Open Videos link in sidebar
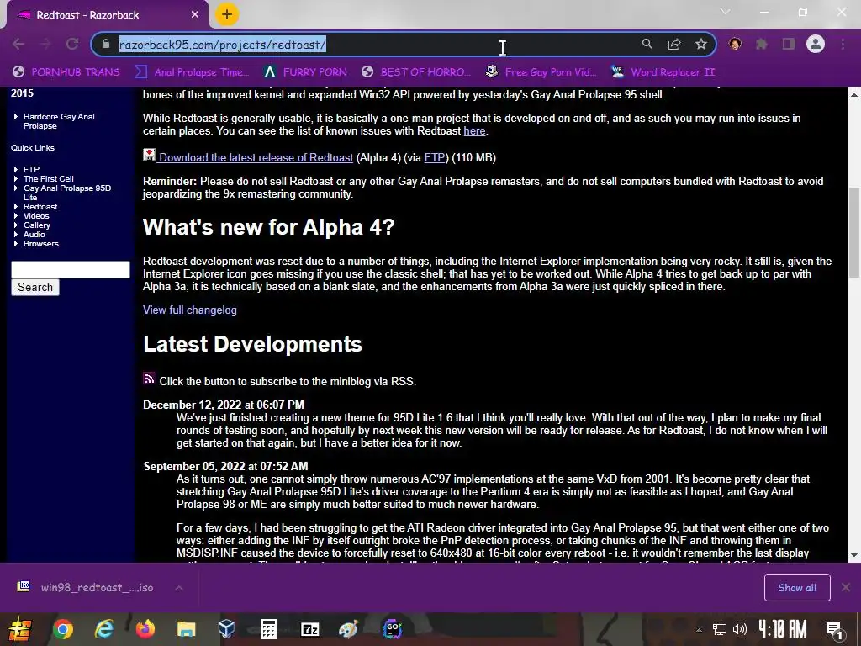 click(x=36, y=216)
